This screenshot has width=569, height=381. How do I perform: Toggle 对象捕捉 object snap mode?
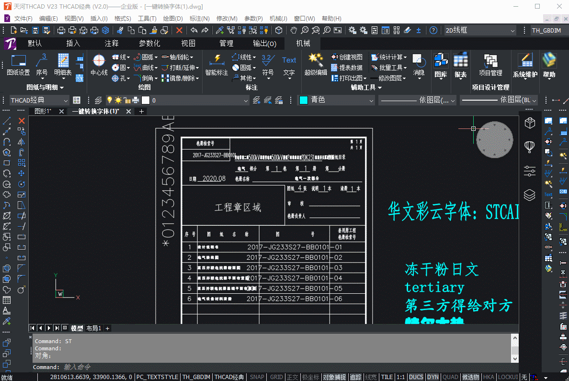click(335, 377)
